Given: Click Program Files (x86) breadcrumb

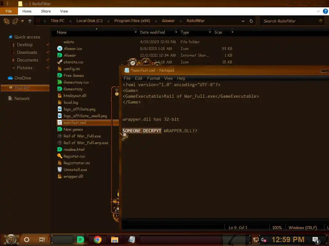Looking at the screenshot, I should (x=132, y=21).
